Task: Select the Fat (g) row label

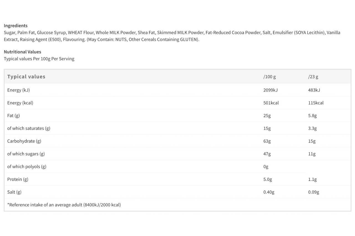Action: (x=14, y=115)
